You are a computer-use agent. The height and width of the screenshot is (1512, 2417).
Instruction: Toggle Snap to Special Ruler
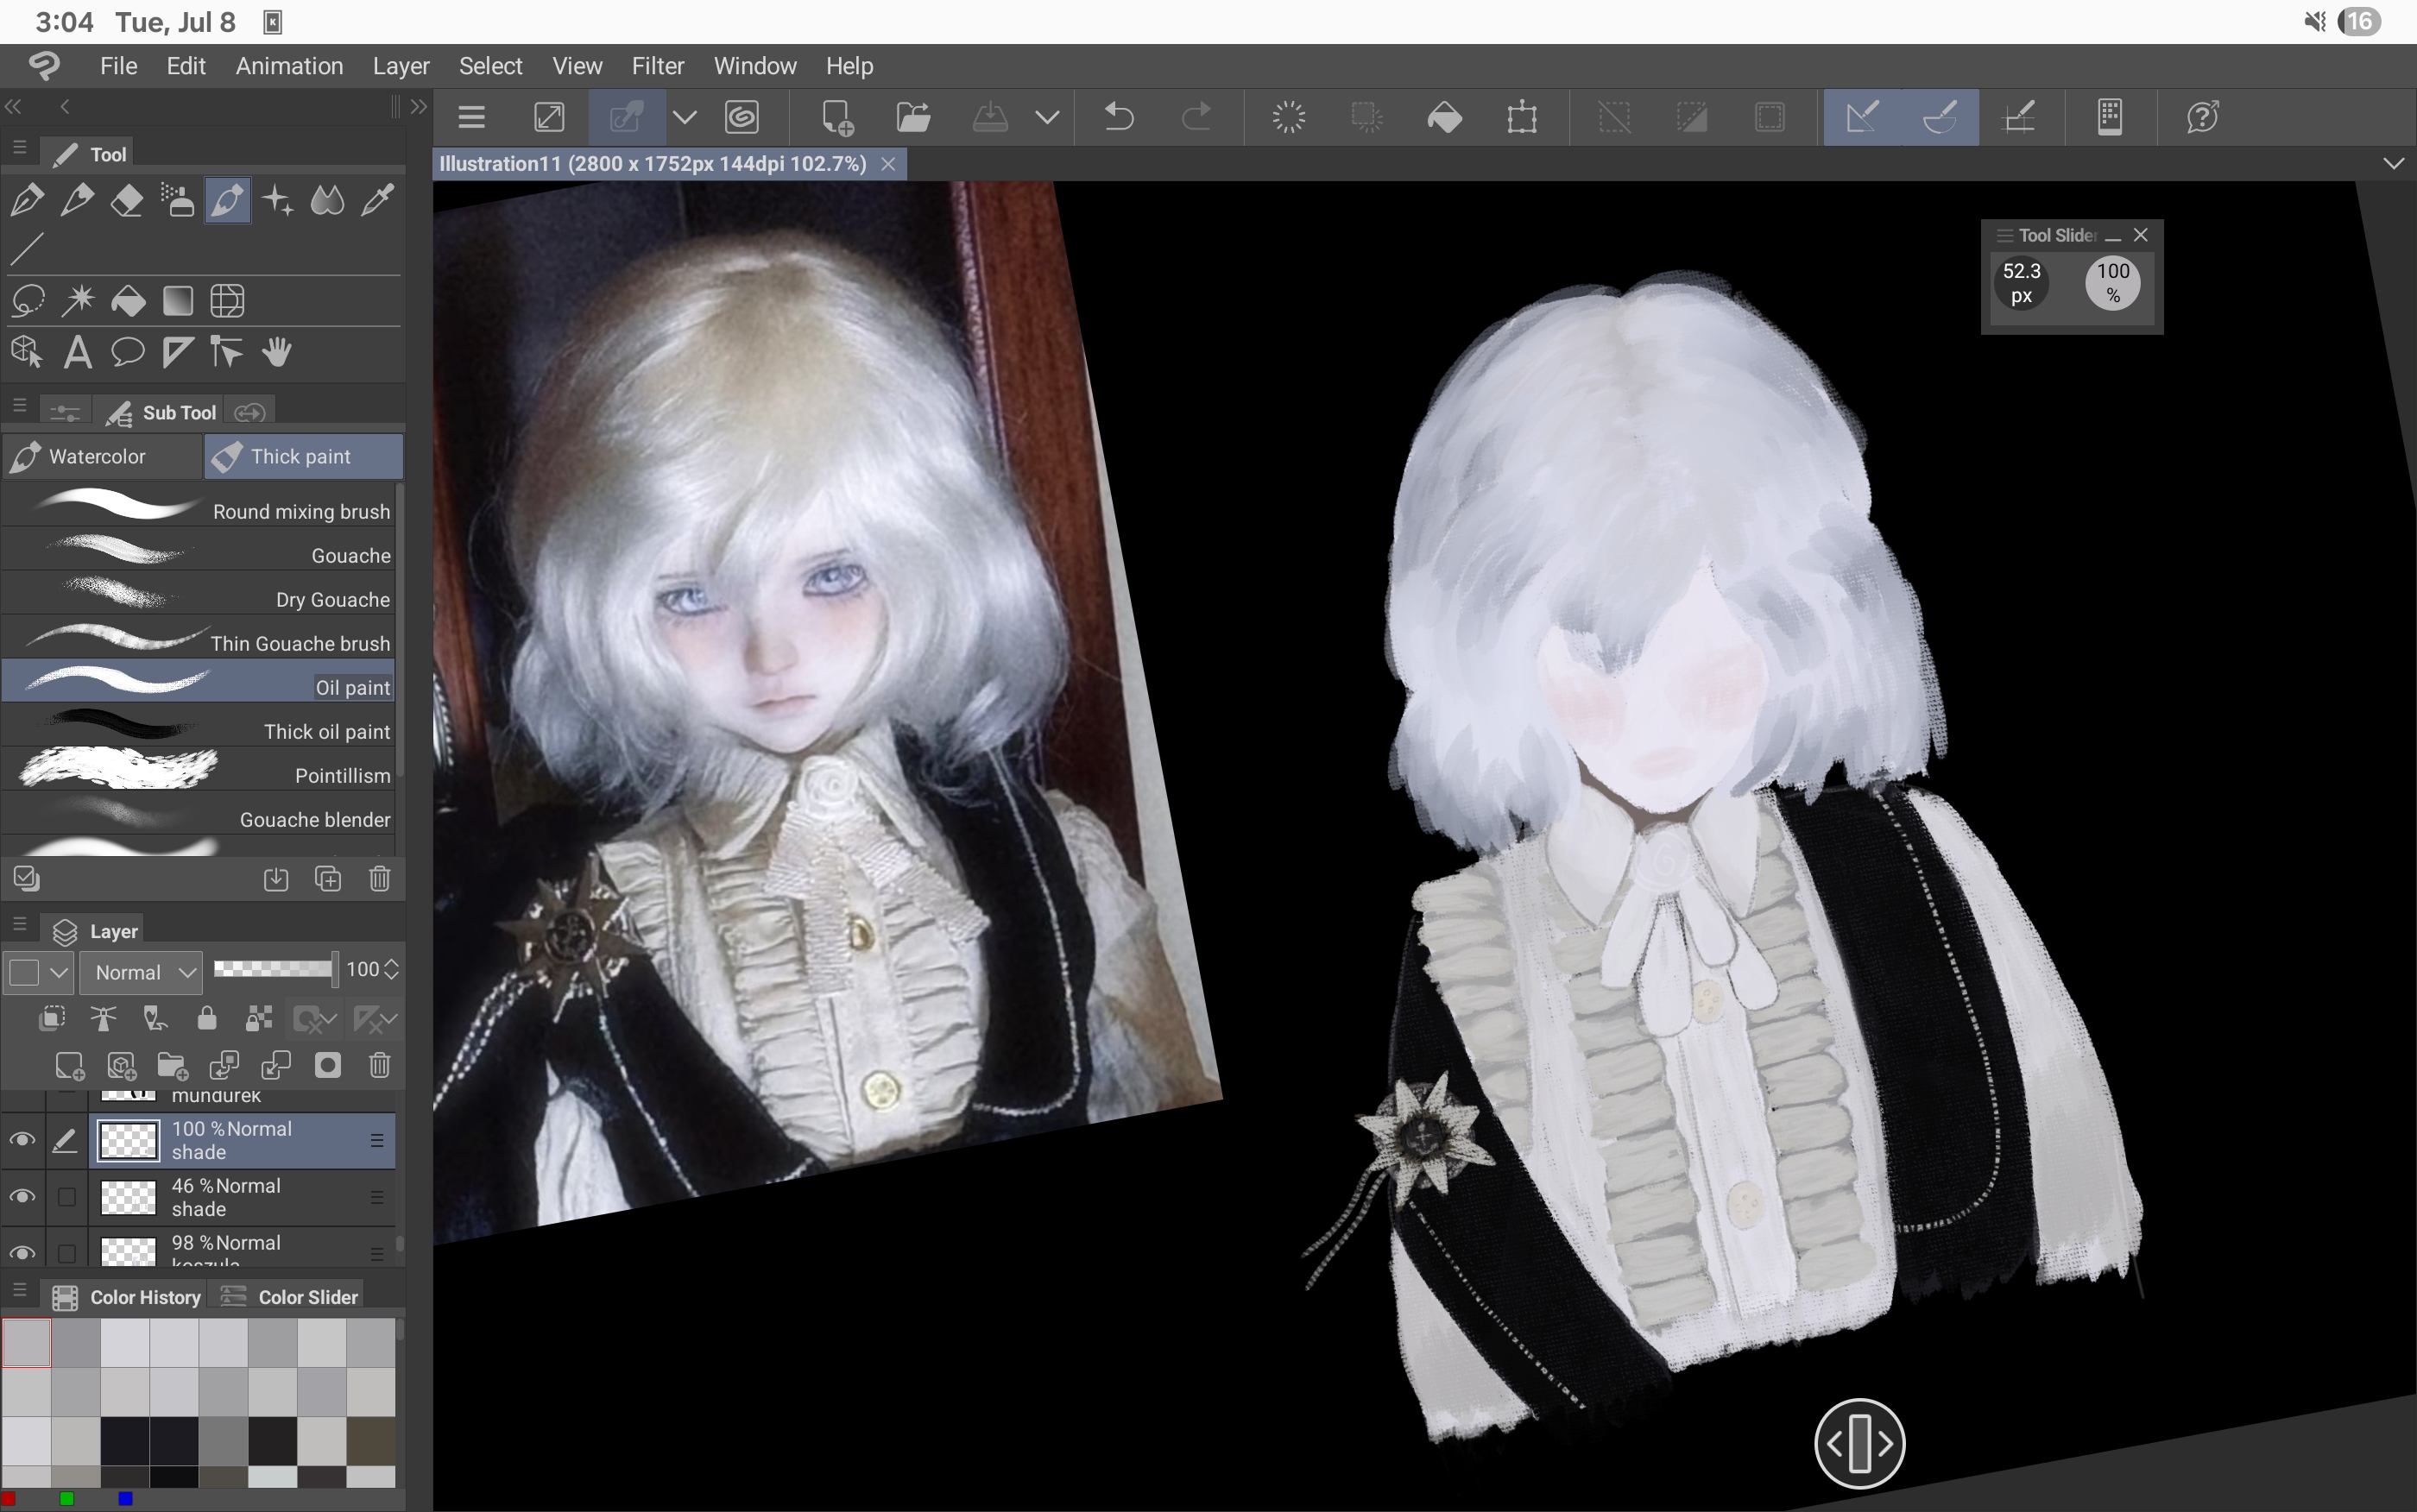pos(1940,117)
